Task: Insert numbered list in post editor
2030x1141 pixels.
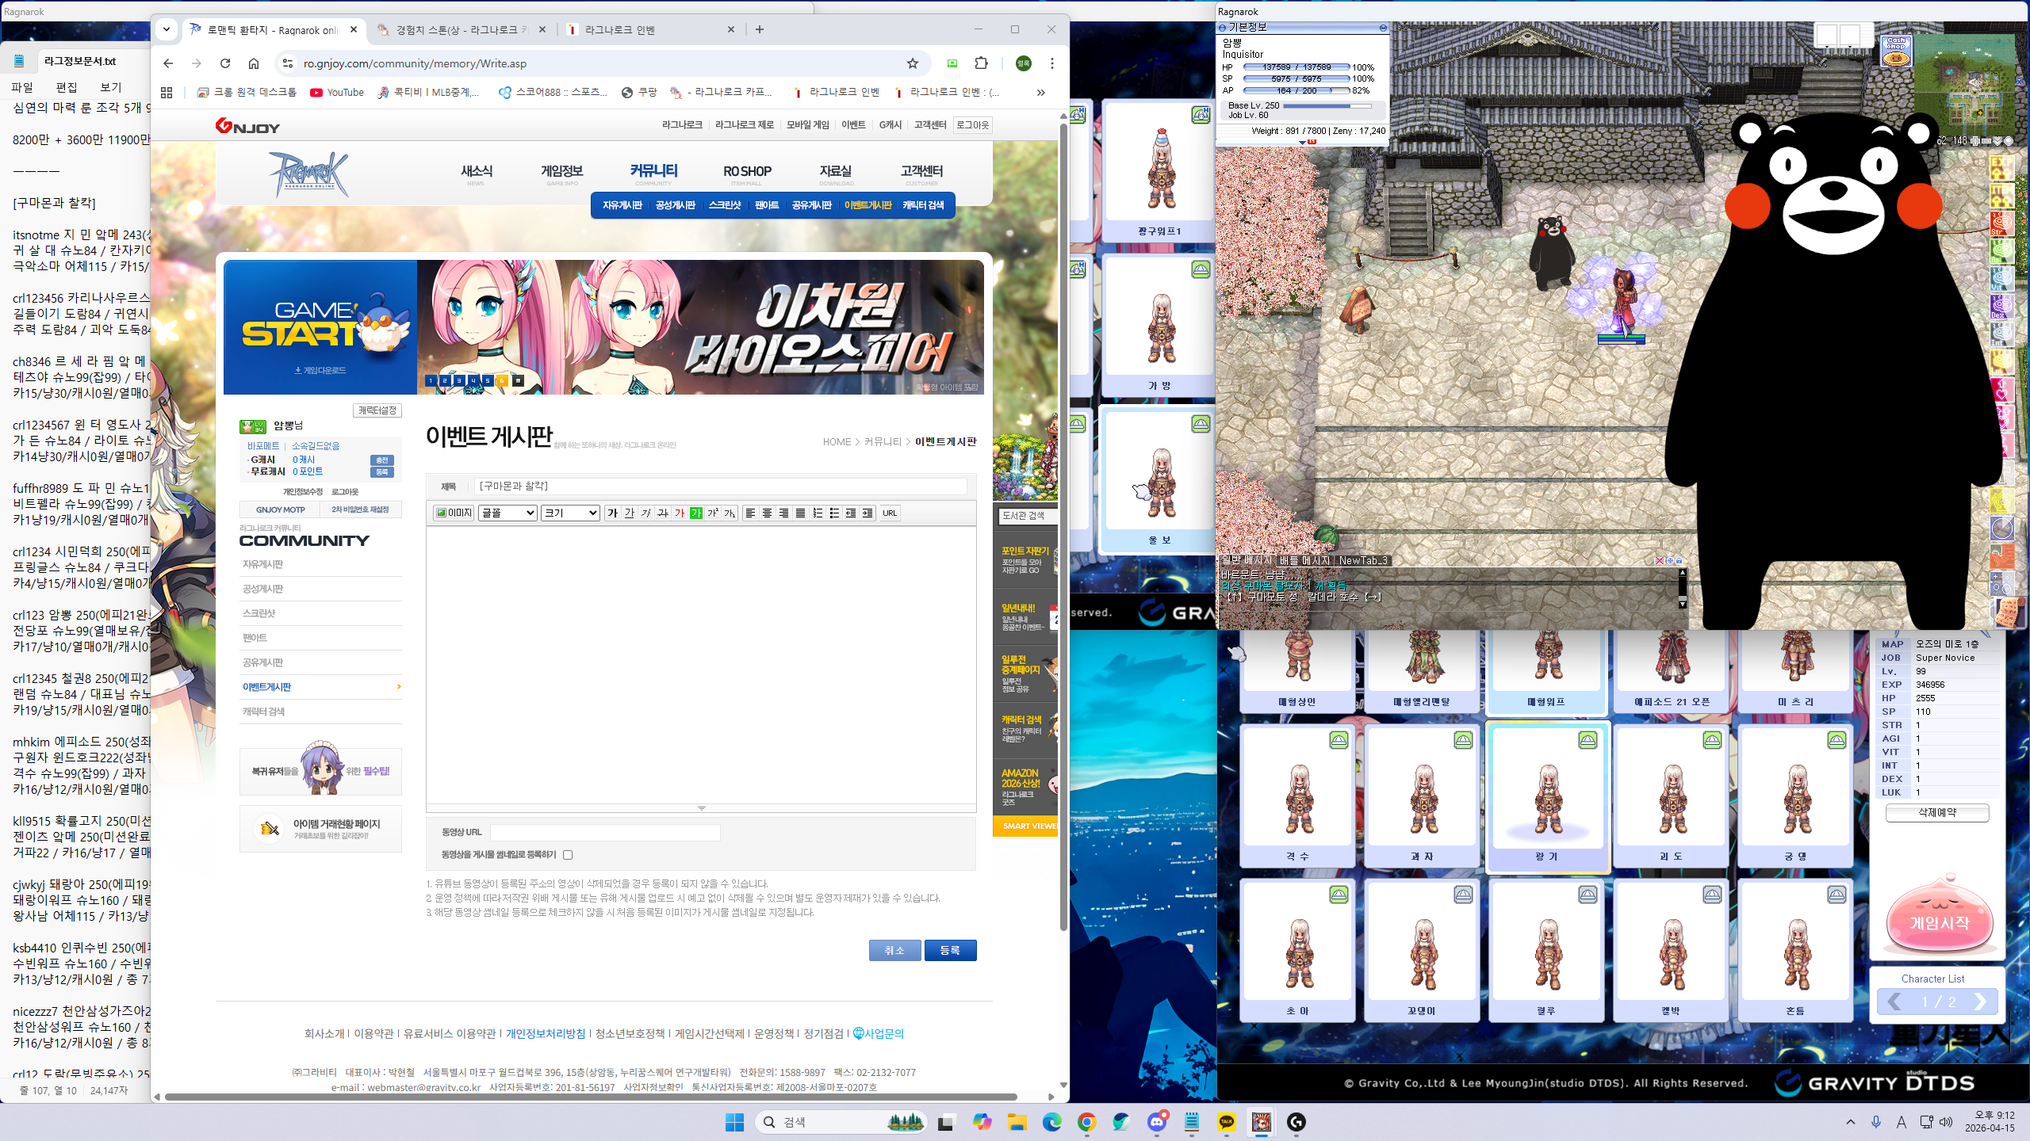Action: (818, 513)
